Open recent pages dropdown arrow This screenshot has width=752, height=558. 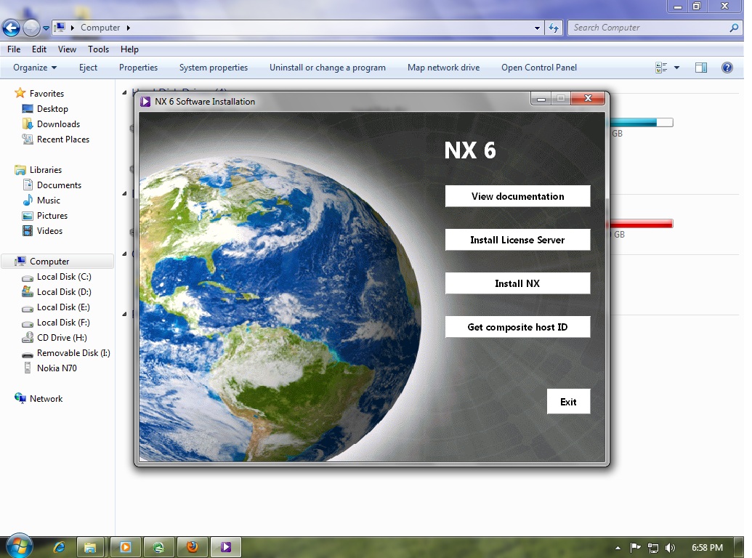coord(46,28)
